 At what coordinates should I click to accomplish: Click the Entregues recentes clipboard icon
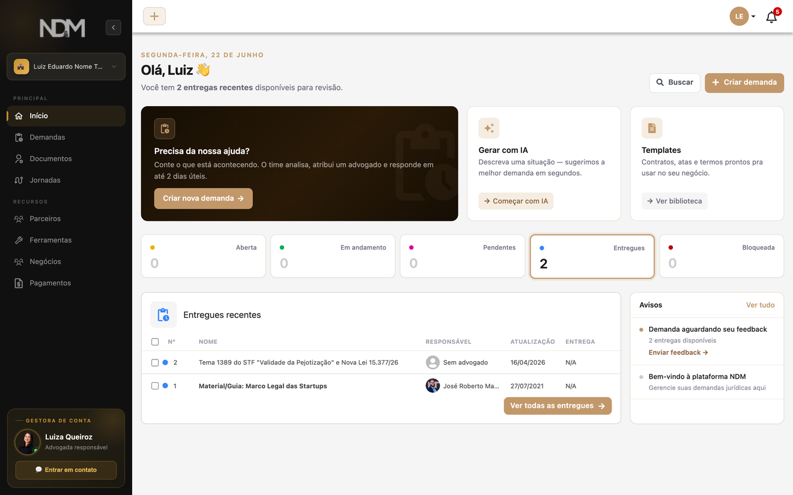pyautogui.click(x=163, y=314)
